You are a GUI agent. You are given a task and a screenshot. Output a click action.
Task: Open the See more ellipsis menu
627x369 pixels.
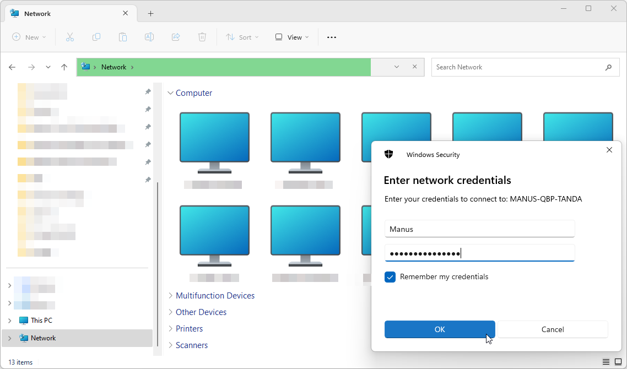point(331,37)
